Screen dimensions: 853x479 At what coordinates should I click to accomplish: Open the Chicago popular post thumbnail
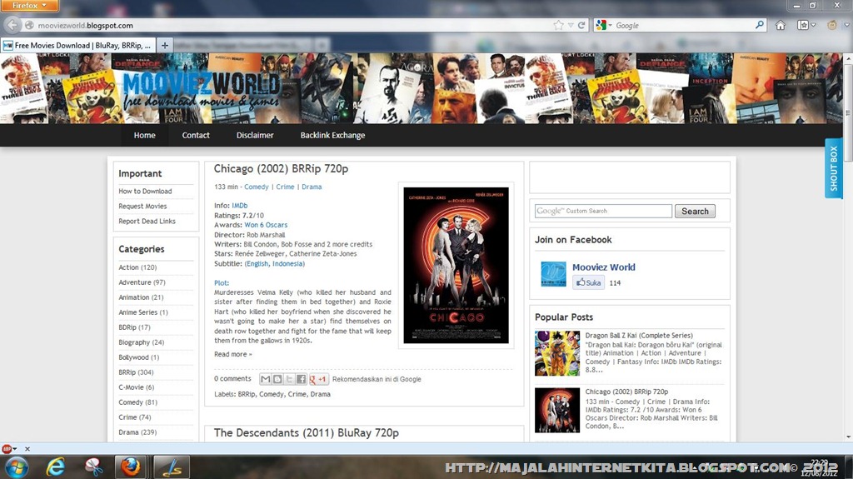point(557,410)
